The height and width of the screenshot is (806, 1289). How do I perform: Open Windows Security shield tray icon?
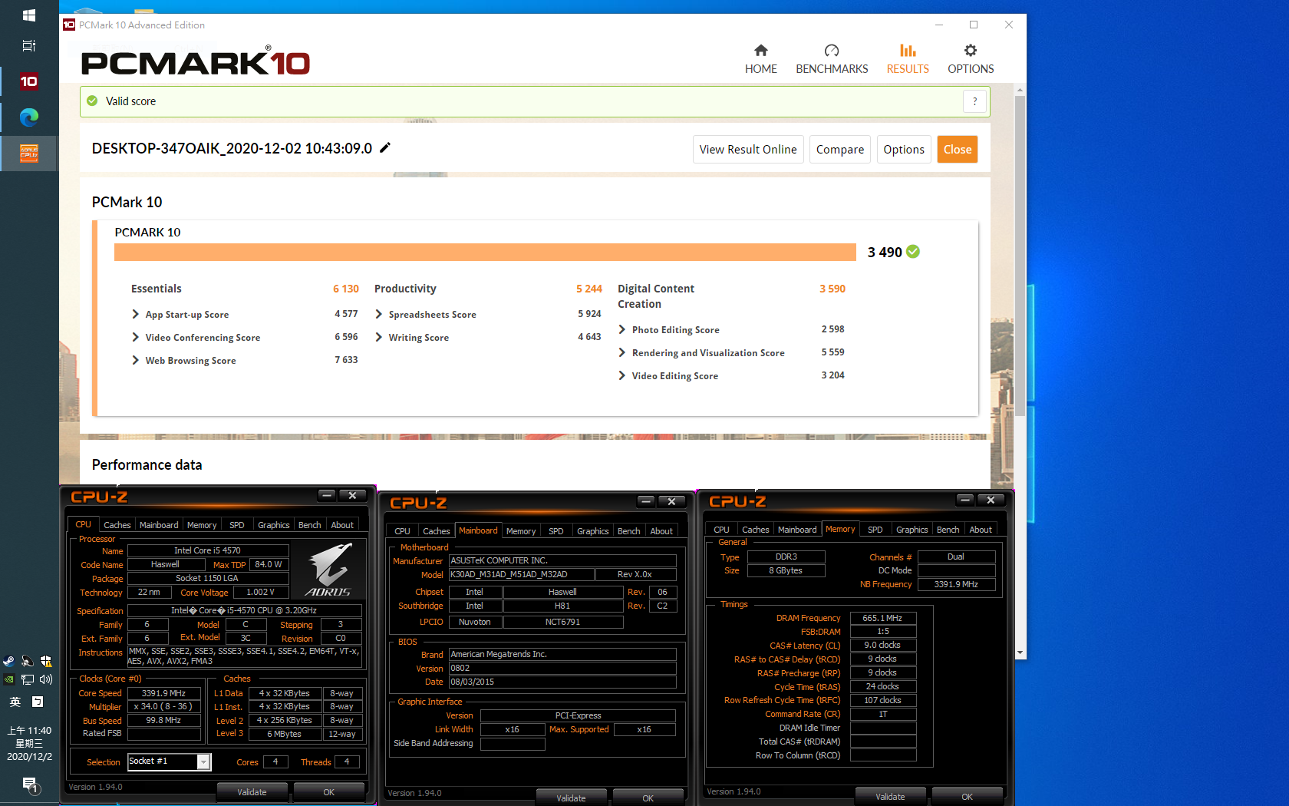(46, 661)
